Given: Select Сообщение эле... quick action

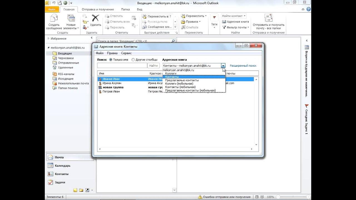Looking at the screenshot, I should tap(157, 27).
